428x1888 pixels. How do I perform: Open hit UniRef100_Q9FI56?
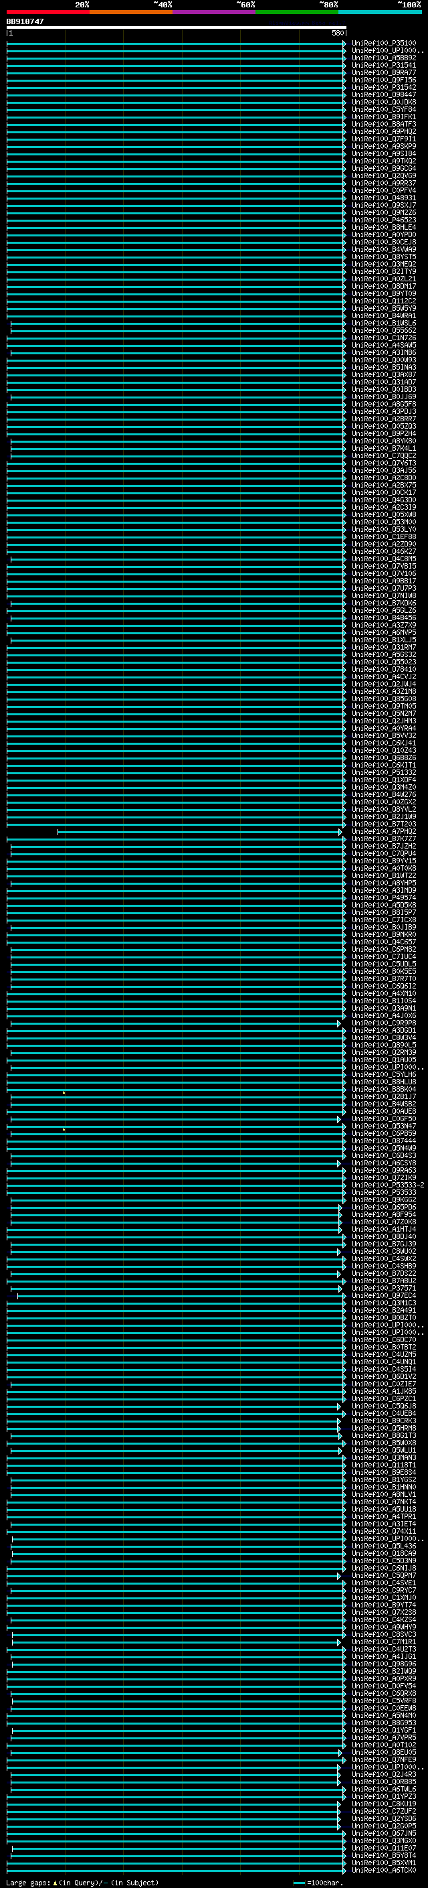[383, 80]
